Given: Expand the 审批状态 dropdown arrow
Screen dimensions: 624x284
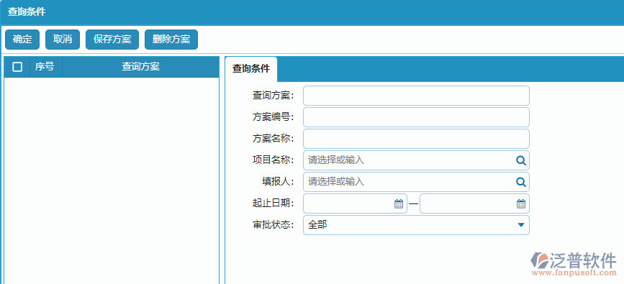Looking at the screenshot, I should [521, 225].
